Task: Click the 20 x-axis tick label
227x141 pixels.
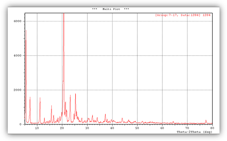Action: (x=62, y=128)
